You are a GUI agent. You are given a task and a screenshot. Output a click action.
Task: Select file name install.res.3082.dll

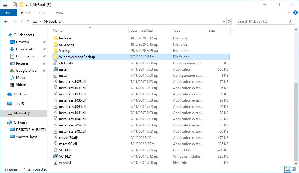pyautogui.click(x=73, y=132)
